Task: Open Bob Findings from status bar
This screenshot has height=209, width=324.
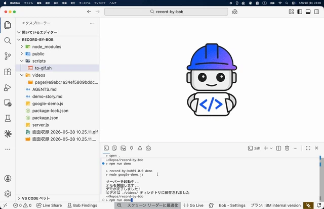Action: tap(82, 205)
